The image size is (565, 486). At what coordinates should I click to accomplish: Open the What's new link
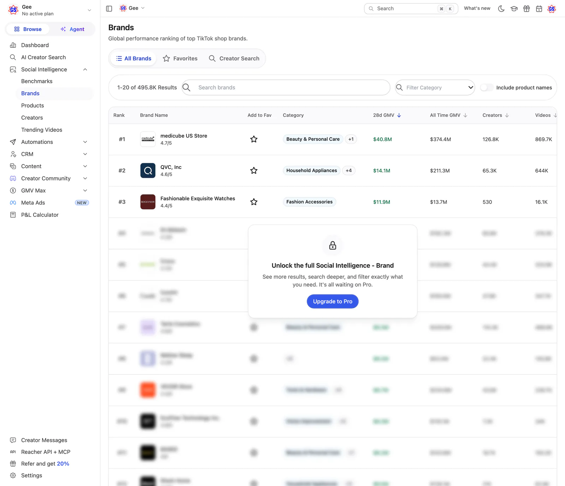(477, 8)
